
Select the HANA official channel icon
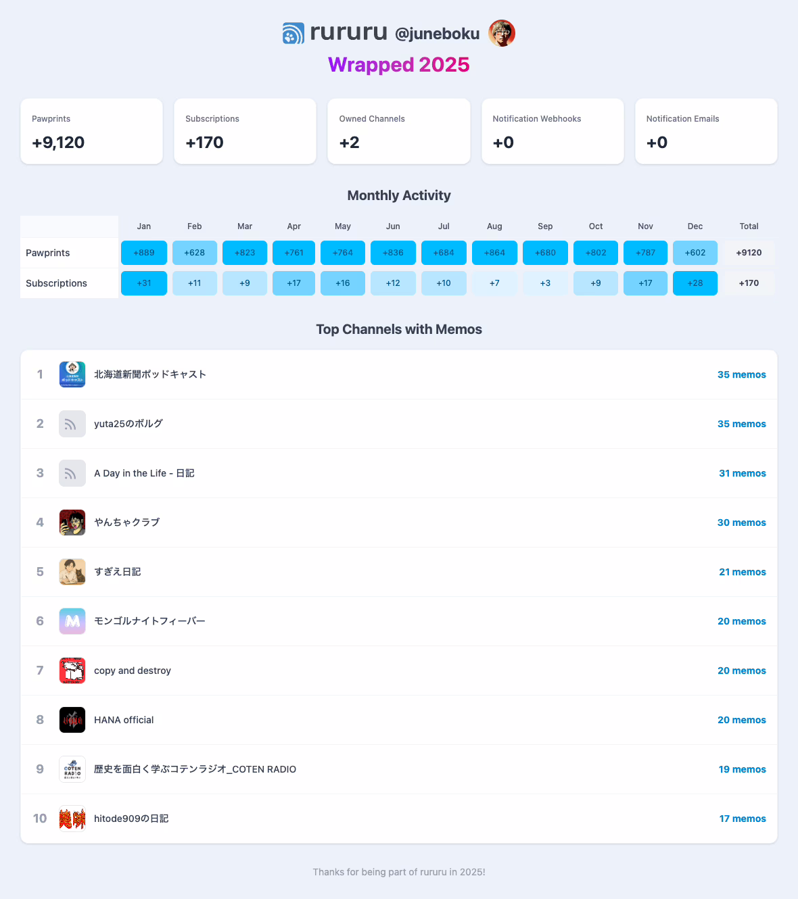tap(72, 720)
